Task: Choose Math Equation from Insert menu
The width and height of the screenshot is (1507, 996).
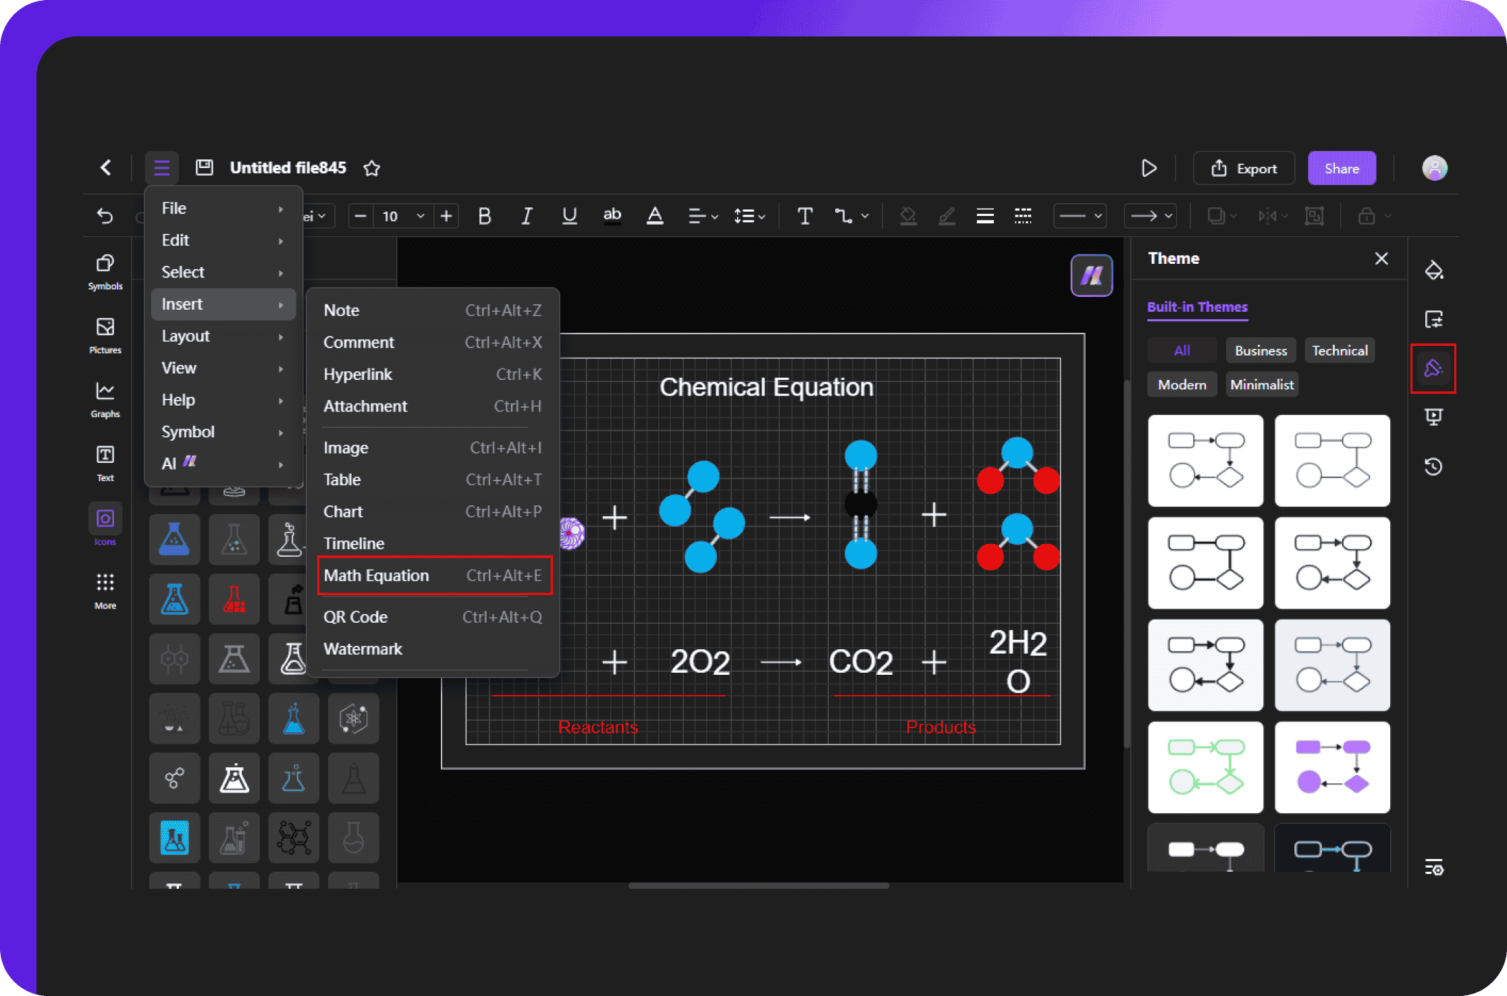Action: point(434,576)
